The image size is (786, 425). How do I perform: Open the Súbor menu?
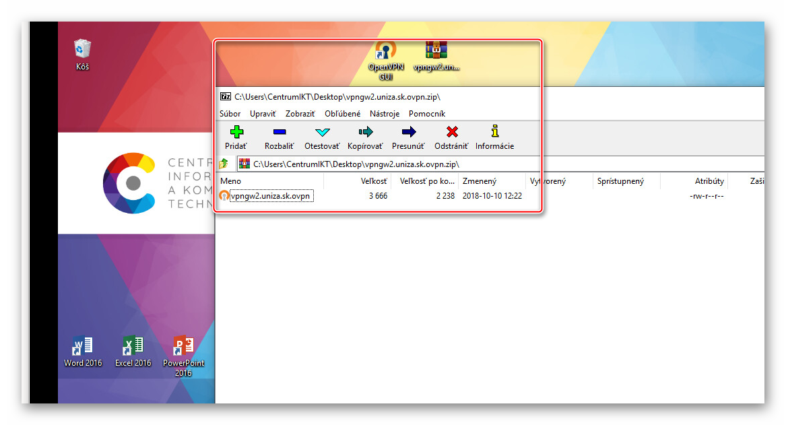[230, 114]
